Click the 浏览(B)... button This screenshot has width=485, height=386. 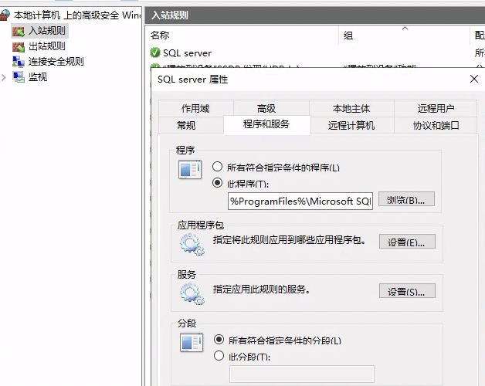[406, 199]
